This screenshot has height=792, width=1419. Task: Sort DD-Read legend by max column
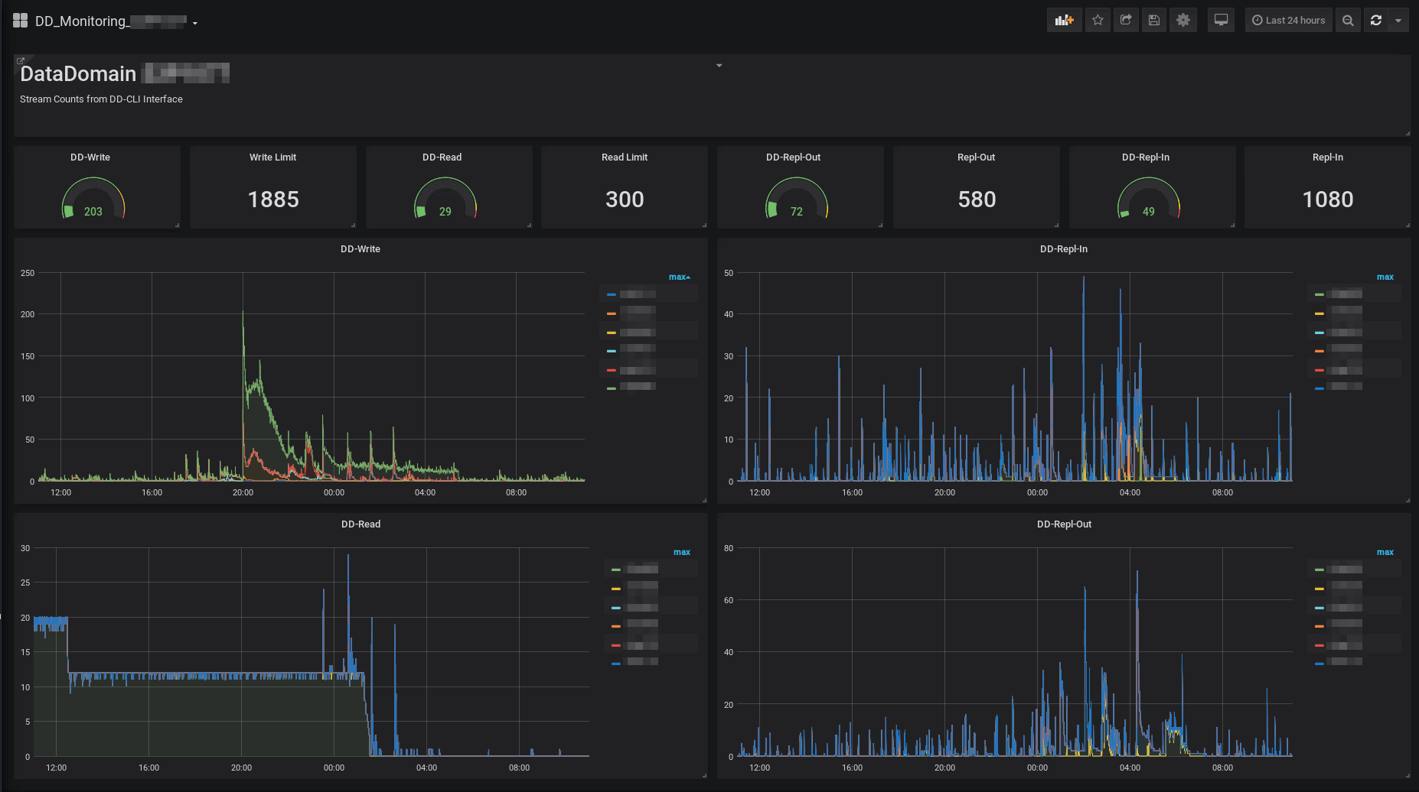click(682, 552)
